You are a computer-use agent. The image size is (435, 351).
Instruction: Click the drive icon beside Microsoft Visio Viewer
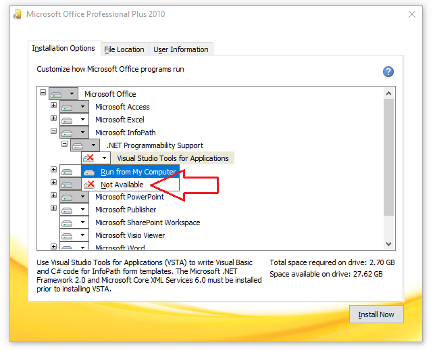pos(67,235)
